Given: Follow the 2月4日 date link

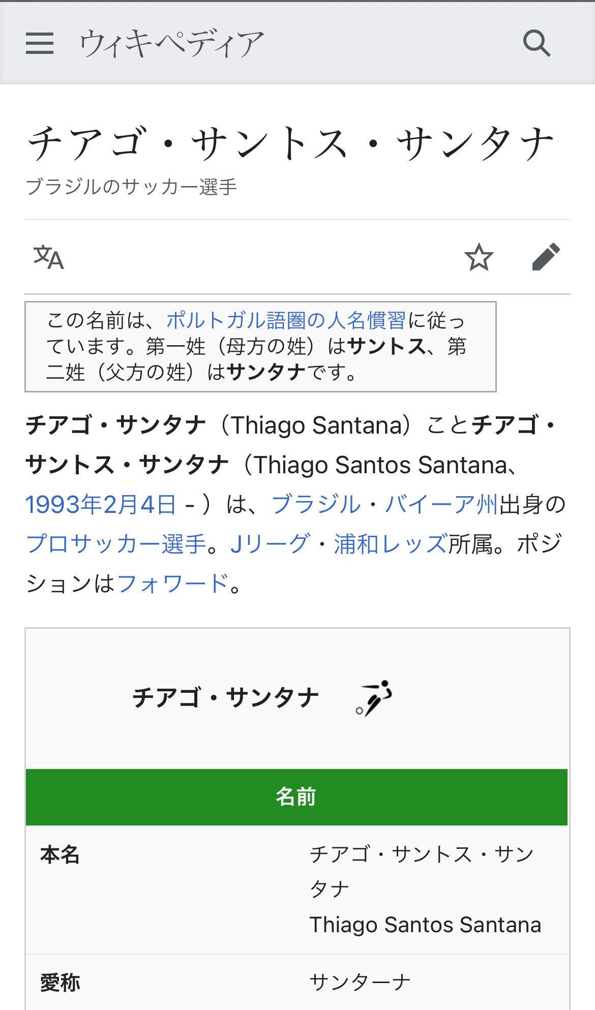Looking at the screenshot, I should coord(140,505).
